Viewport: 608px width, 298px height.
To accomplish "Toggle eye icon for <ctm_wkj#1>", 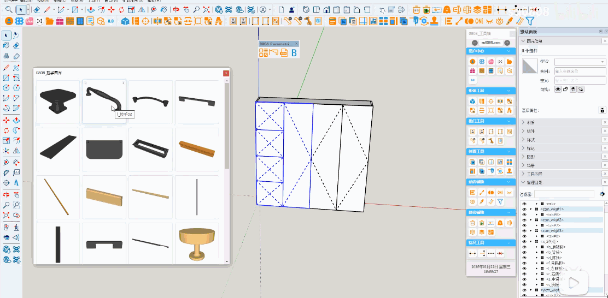I will tap(524, 209).
